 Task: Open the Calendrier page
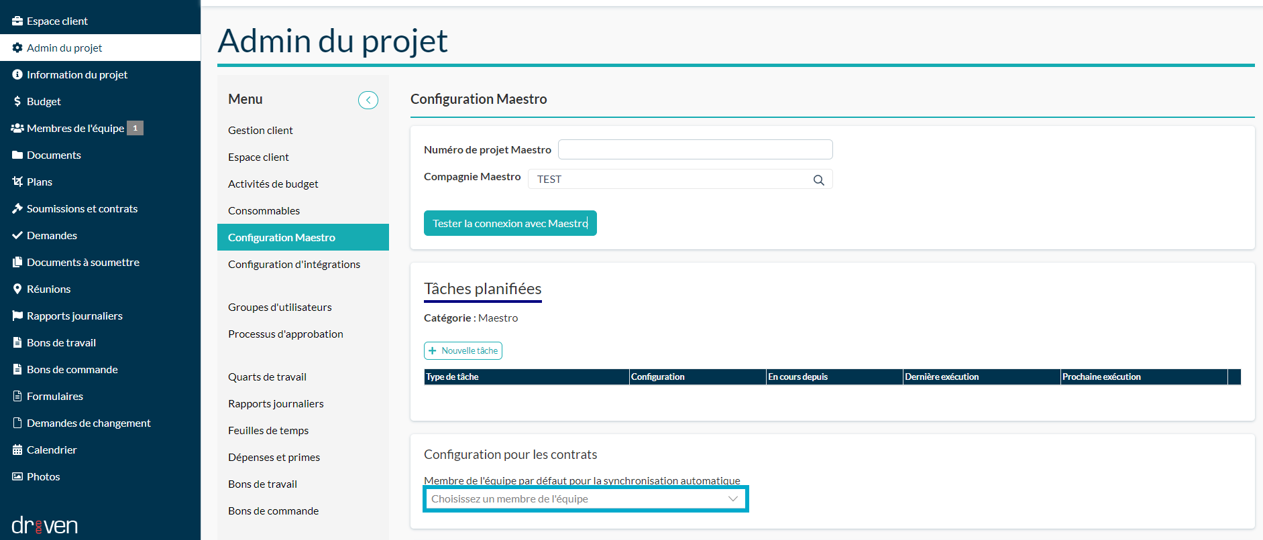100,450
